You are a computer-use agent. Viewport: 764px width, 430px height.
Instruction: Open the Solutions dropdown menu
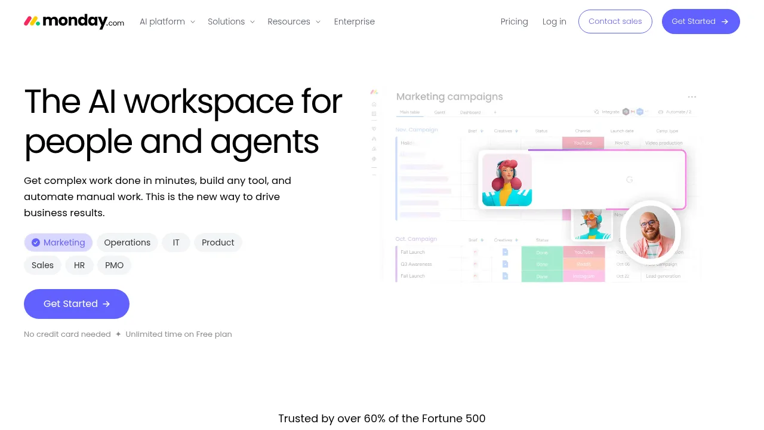pyautogui.click(x=231, y=21)
